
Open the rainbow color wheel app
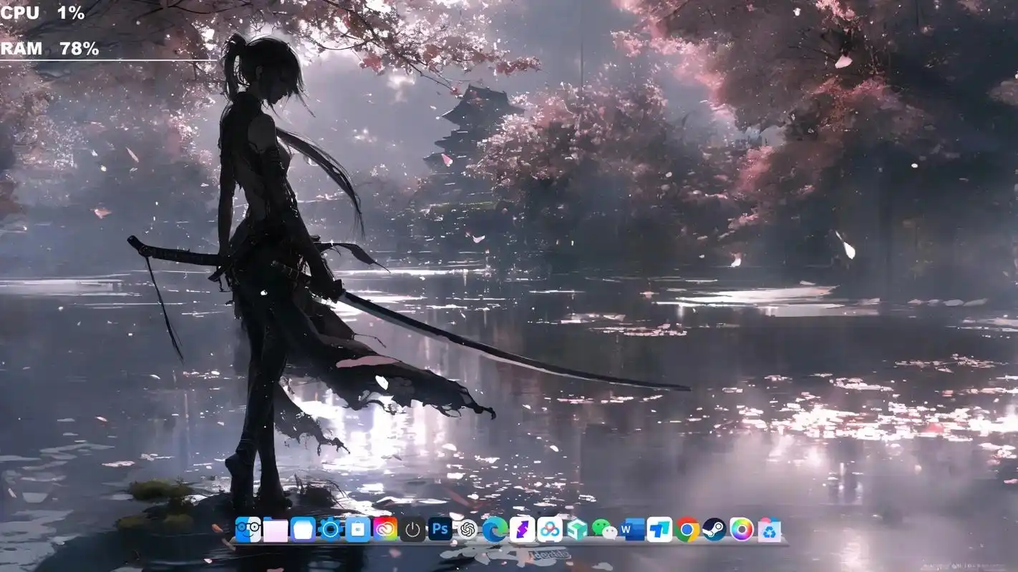point(742,530)
